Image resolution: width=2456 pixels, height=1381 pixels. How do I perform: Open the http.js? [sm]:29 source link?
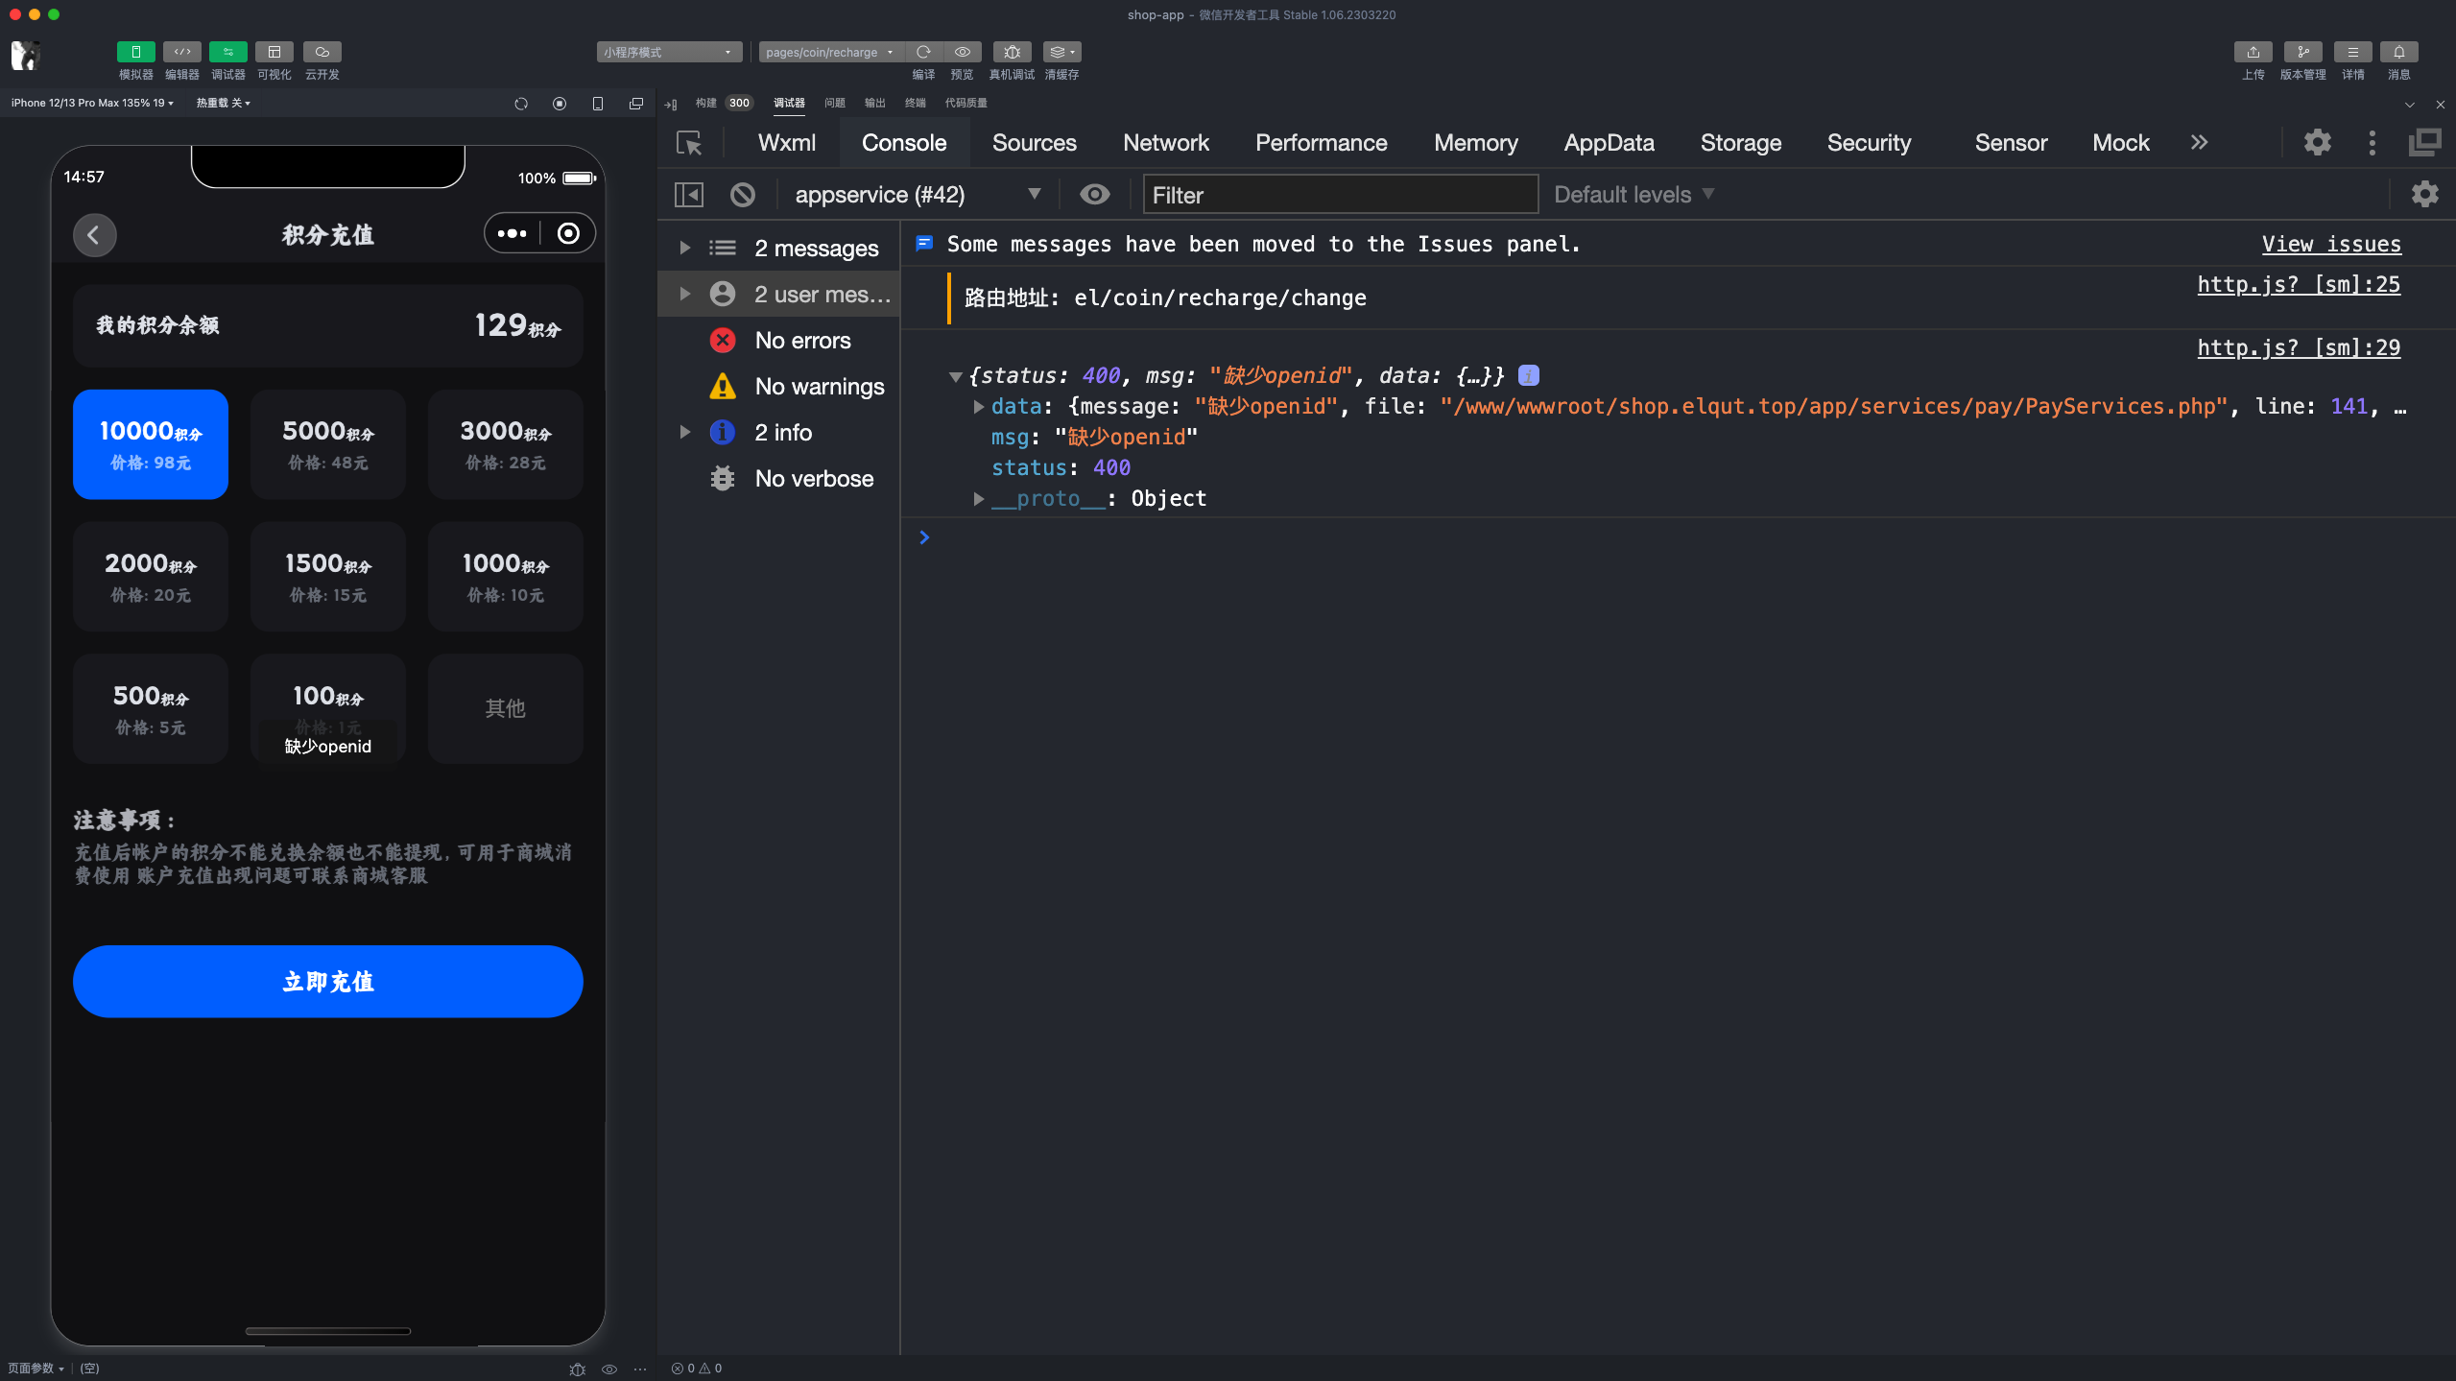point(2299,347)
